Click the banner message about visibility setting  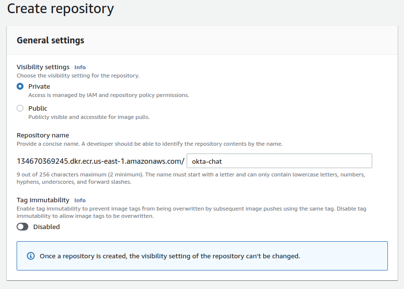(170, 256)
